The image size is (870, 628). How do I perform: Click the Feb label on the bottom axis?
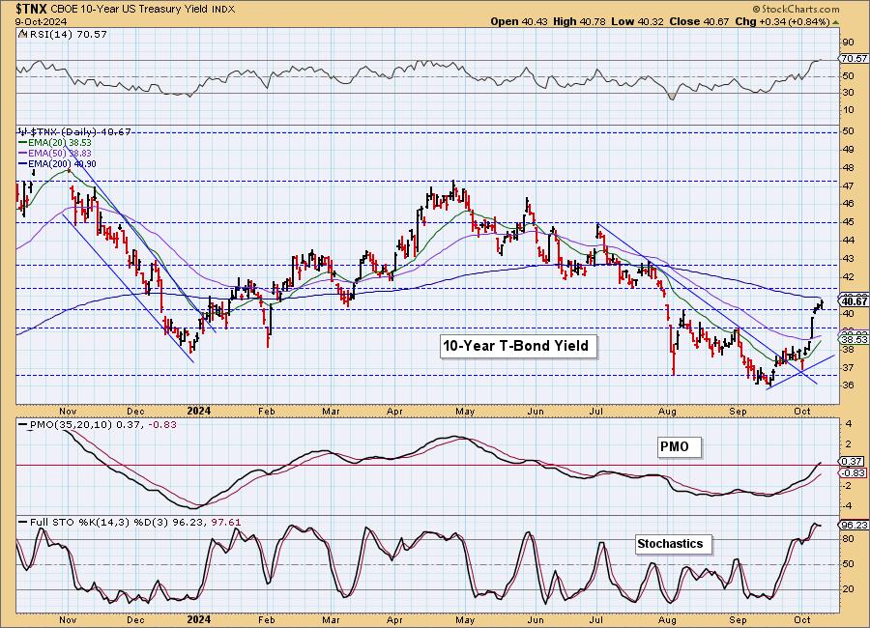click(x=267, y=619)
